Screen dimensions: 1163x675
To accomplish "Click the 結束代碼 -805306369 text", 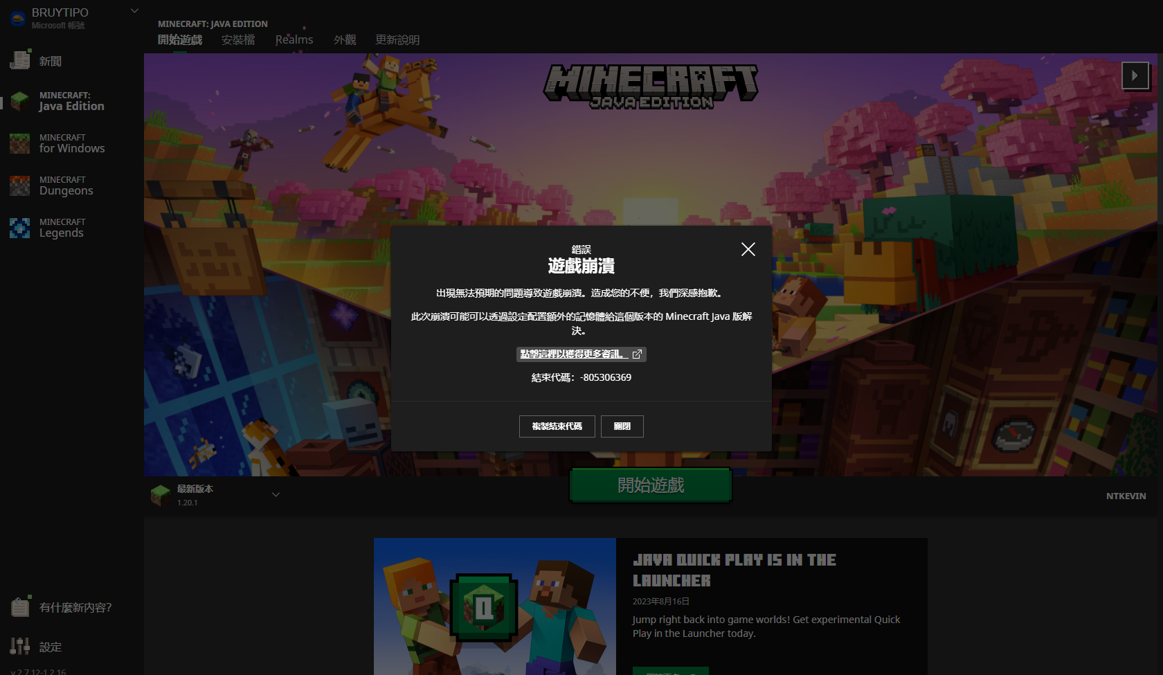I will coord(581,377).
